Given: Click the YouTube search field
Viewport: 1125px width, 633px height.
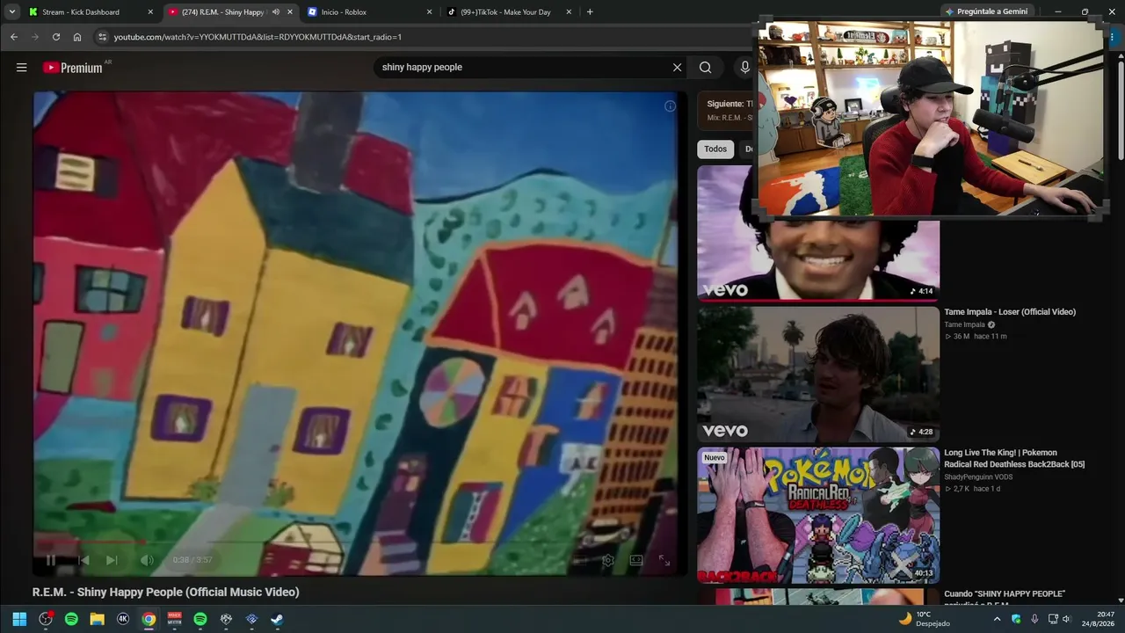Looking at the screenshot, I should [x=525, y=68].
